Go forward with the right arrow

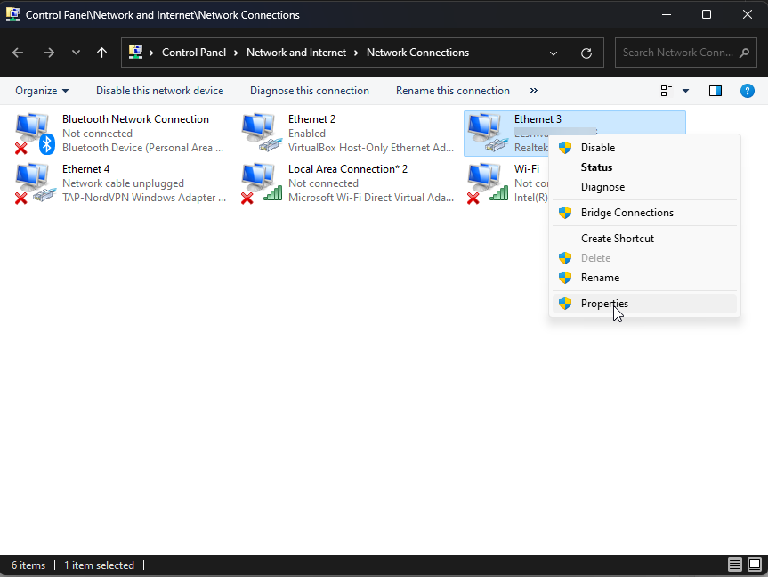[x=48, y=53]
